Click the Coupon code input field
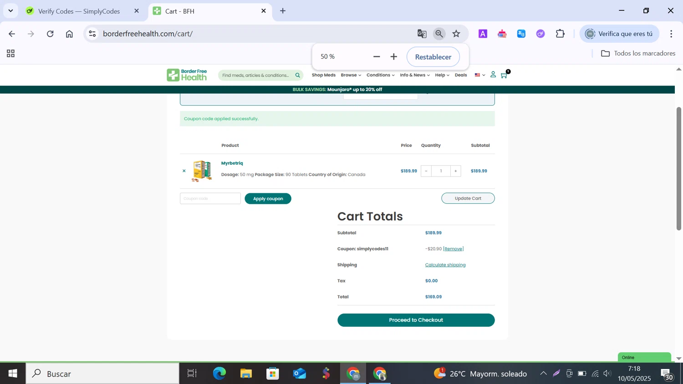Screen dimensions: 683x384 (210, 198)
